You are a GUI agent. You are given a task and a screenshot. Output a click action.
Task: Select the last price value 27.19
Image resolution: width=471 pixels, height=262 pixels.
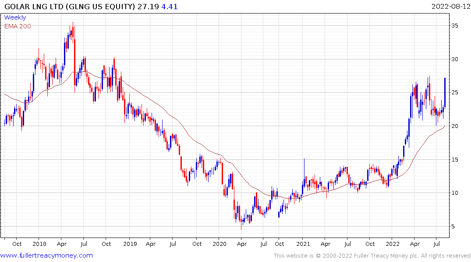click(x=148, y=7)
